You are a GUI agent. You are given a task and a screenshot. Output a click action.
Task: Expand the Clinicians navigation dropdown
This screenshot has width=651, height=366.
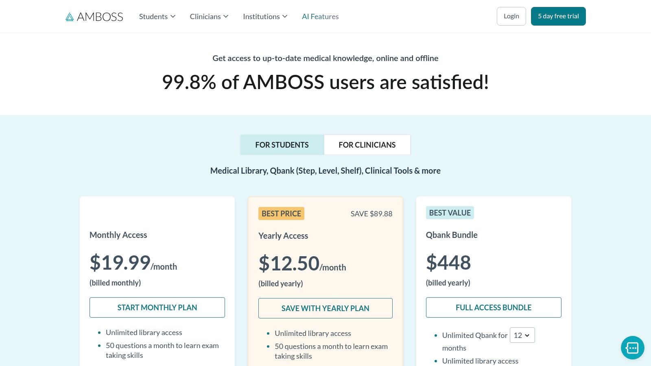[x=209, y=16]
